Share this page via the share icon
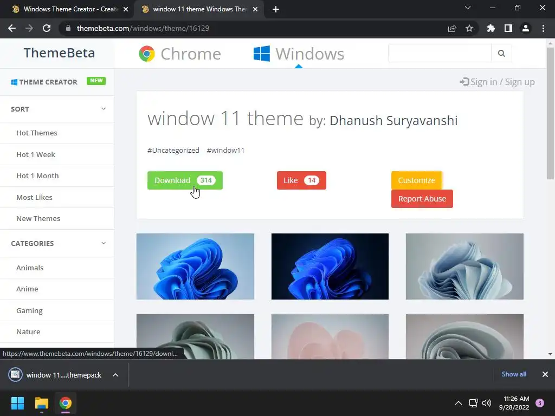 pos(452,28)
